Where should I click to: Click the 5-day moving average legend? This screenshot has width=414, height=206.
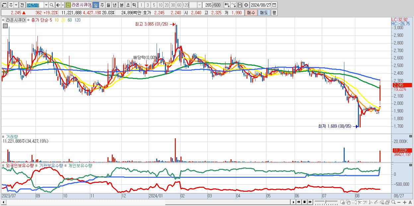[x=51, y=20]
